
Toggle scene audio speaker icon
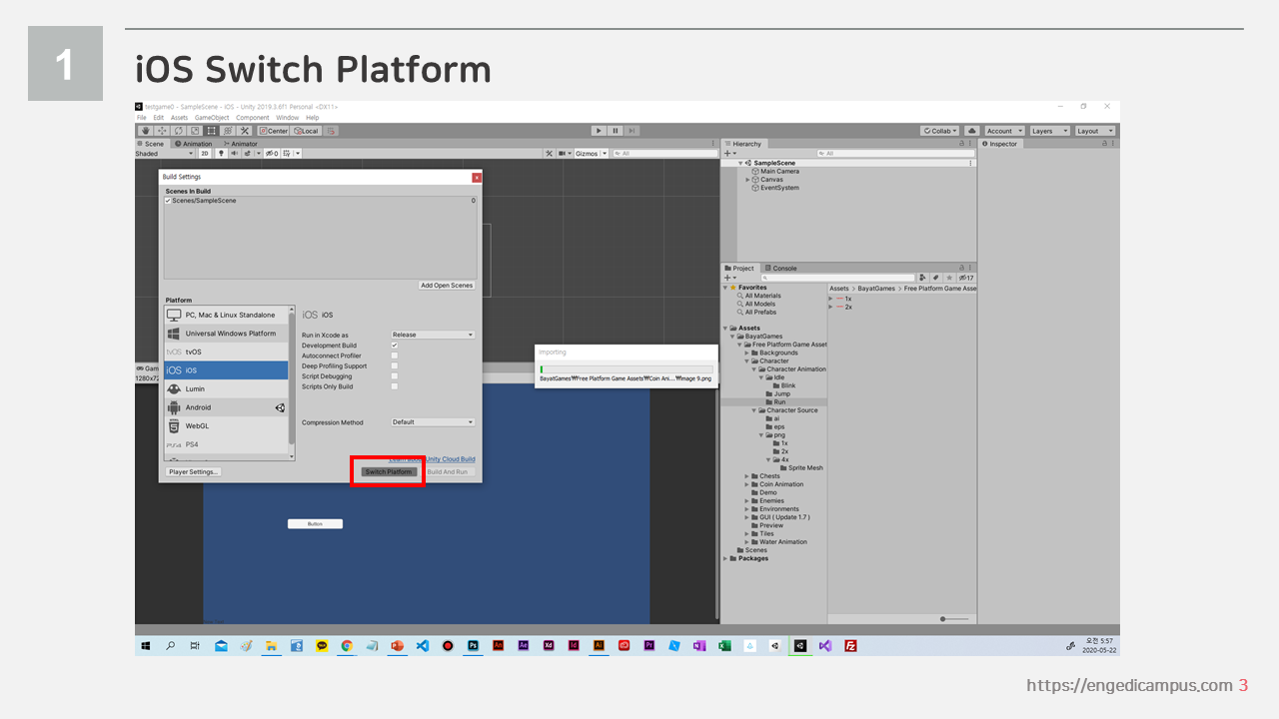pyautogui.click(x=233, y=153)
